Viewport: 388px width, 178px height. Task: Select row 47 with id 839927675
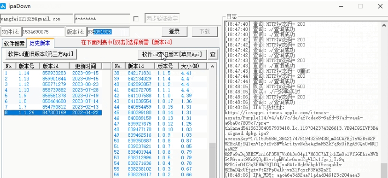(x=160, y=124)
